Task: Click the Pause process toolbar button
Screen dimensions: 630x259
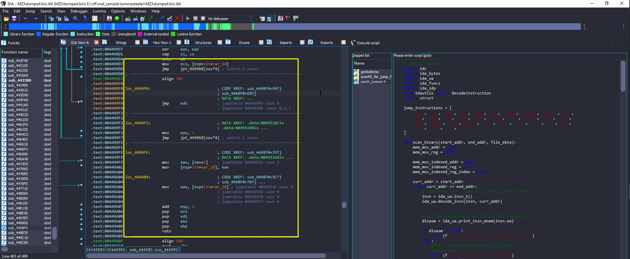Action: point(196,19)
